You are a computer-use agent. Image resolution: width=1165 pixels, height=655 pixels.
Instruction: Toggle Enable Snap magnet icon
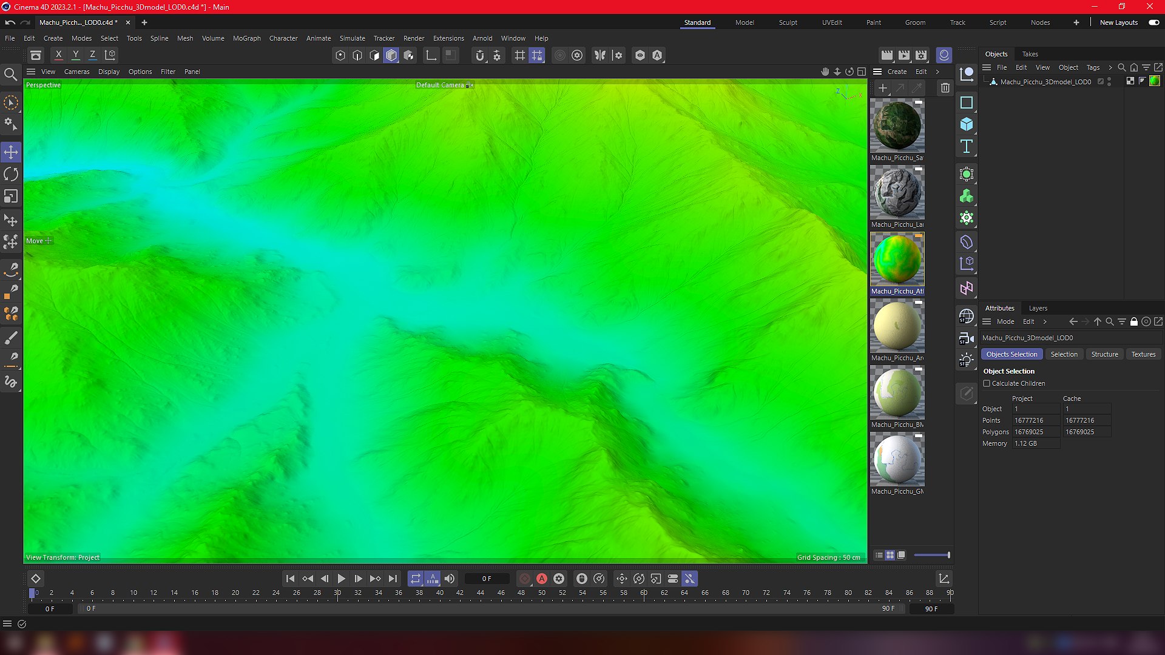[x=480, y=55]
